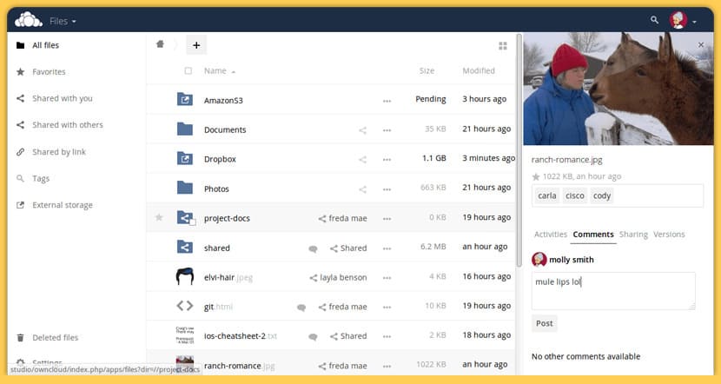Viewport: 721px width, 384px height.
Task: Open Shared with you section
Action: coord(62,98)
